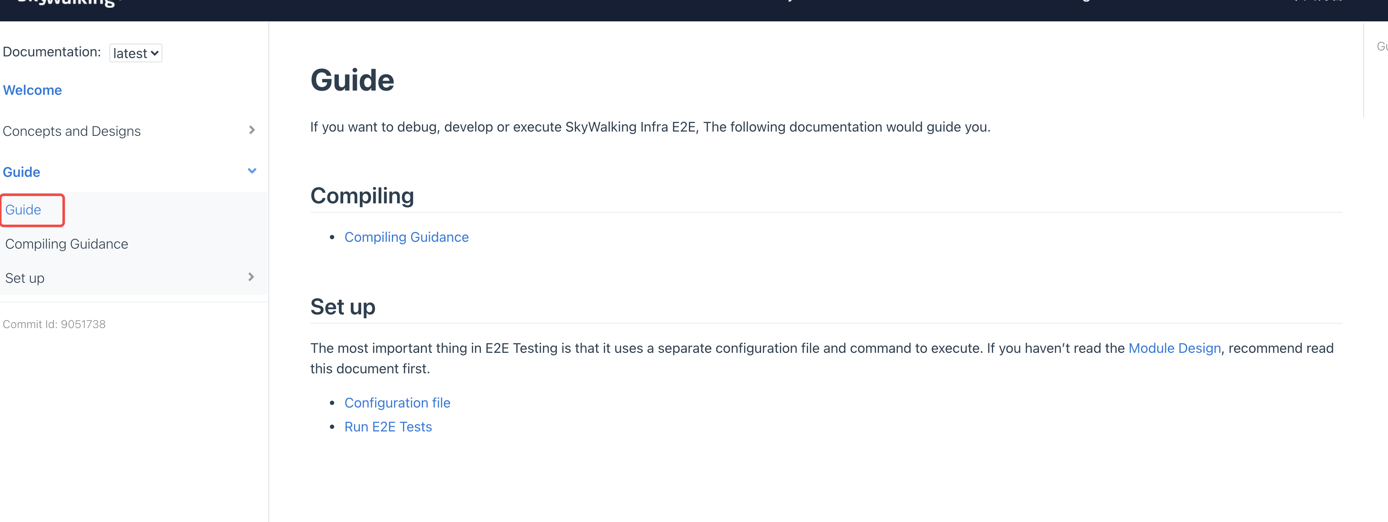Follow the Compiling Guidance content link
The height and width of the screenshot is (522, 1388).
[406, 237]
